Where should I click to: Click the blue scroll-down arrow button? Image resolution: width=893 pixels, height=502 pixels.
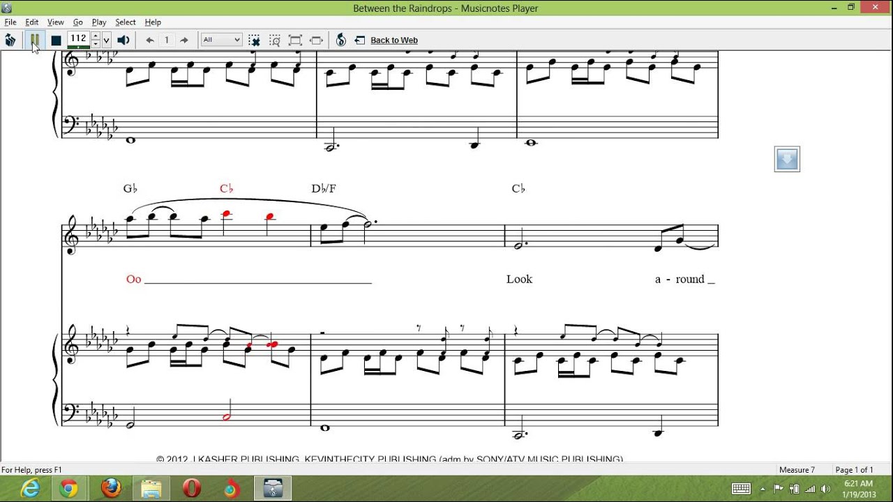click(x=787, y=159)
